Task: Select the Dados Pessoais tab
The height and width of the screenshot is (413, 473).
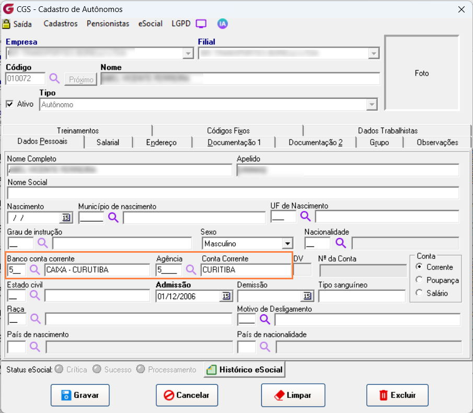Action: coord(42,141)
